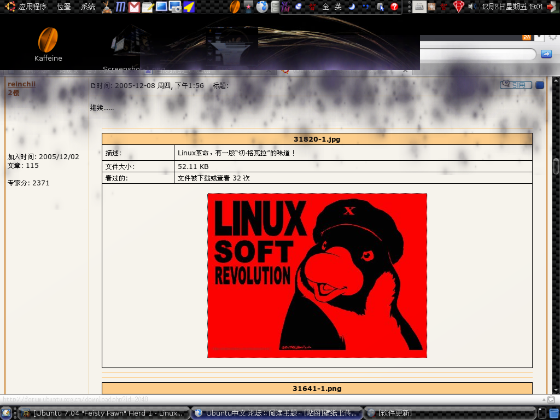Toggle the crescent moon half-width letter mode
This screenshot has width=560, height=420.
click(352, 7)
